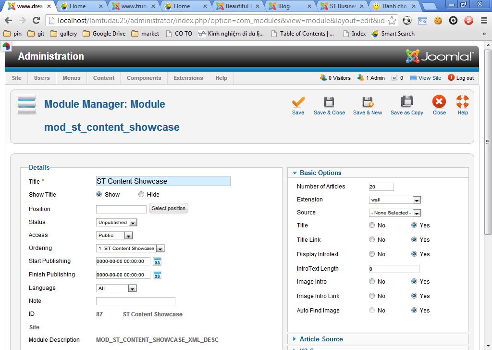Image resolution: width=492 pixels, height=350 pixels.
Task: Click the Save & New icon
Action: coord(368,102)
